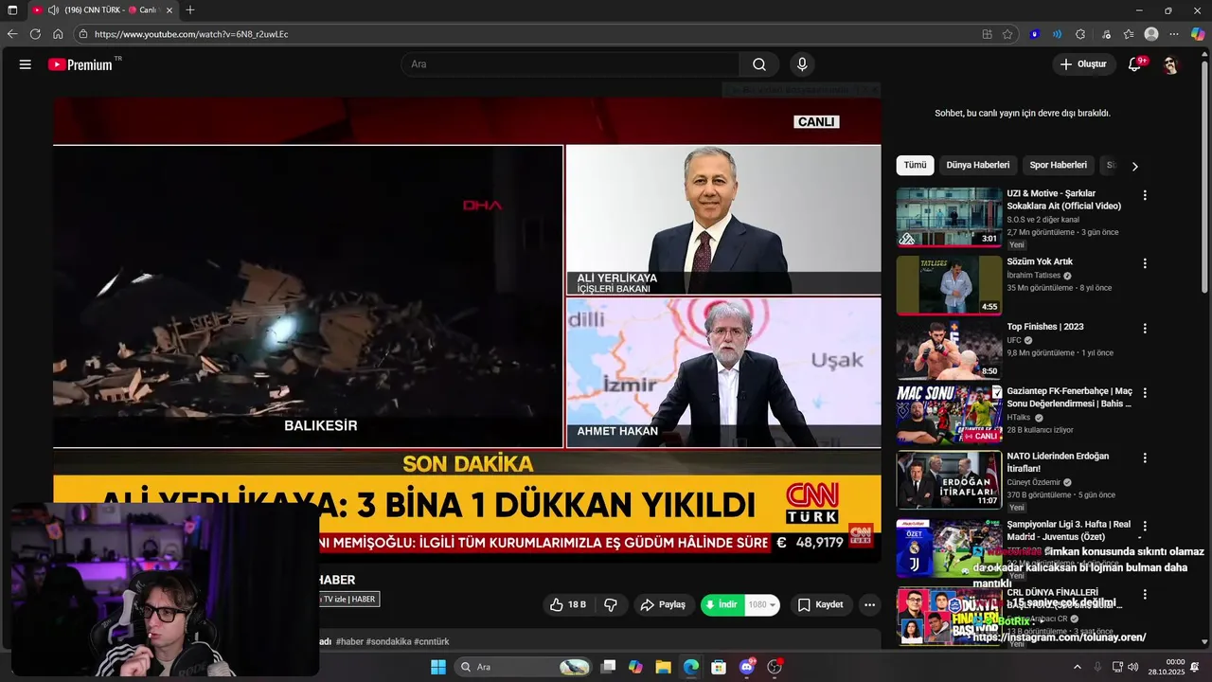Image resolution: width=1212 pixels, height=682 pixels.
Task: Switch to the CNN TÜRK browser tab
Action: click(104, 9)
